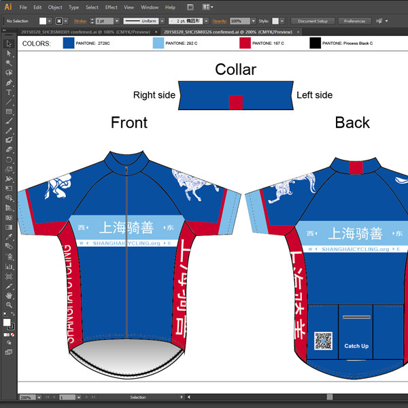Select the Eraser tool
The image size is (408, 408).
[9, 150]
